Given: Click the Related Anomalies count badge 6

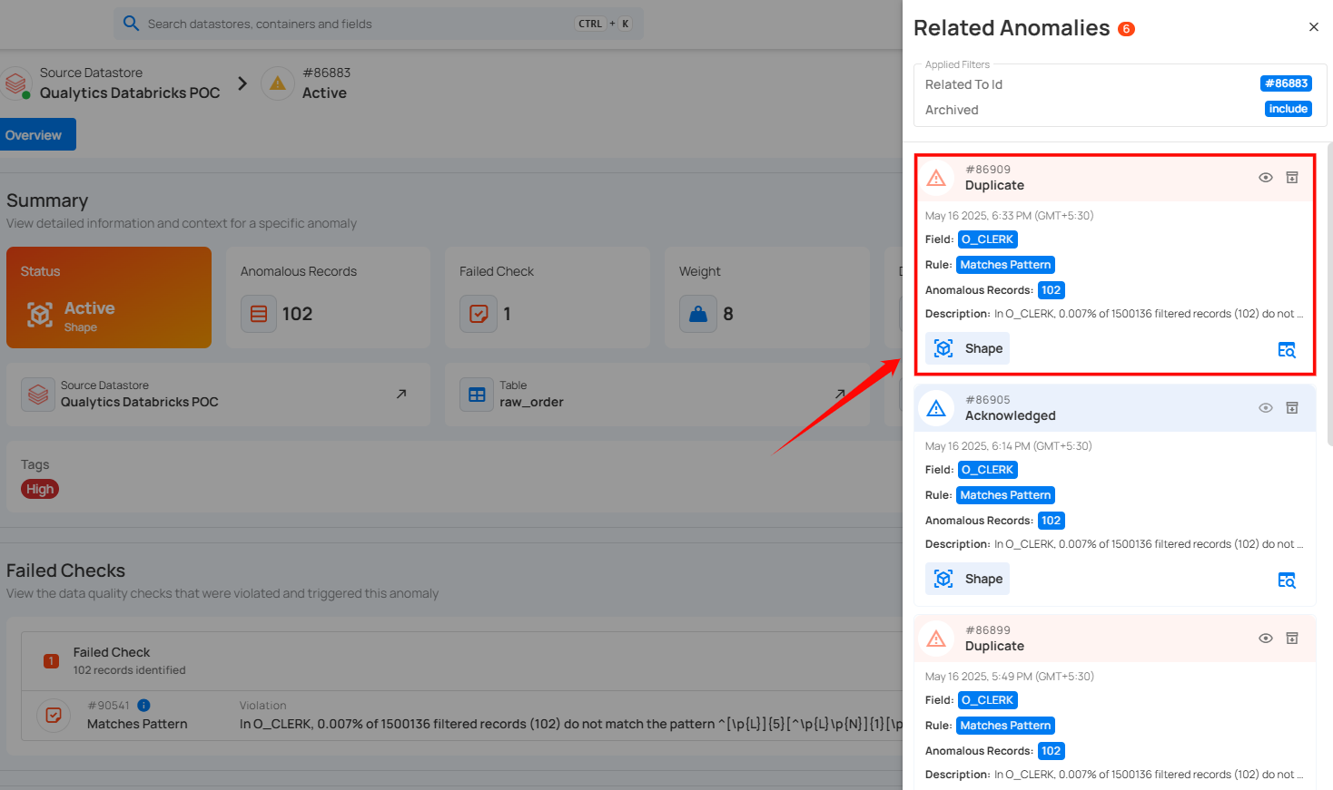Looking at the screenshot, I should click(x=1126, y=29).
